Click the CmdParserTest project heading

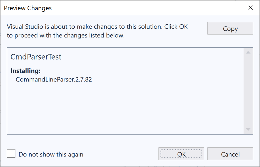point(36,57)
